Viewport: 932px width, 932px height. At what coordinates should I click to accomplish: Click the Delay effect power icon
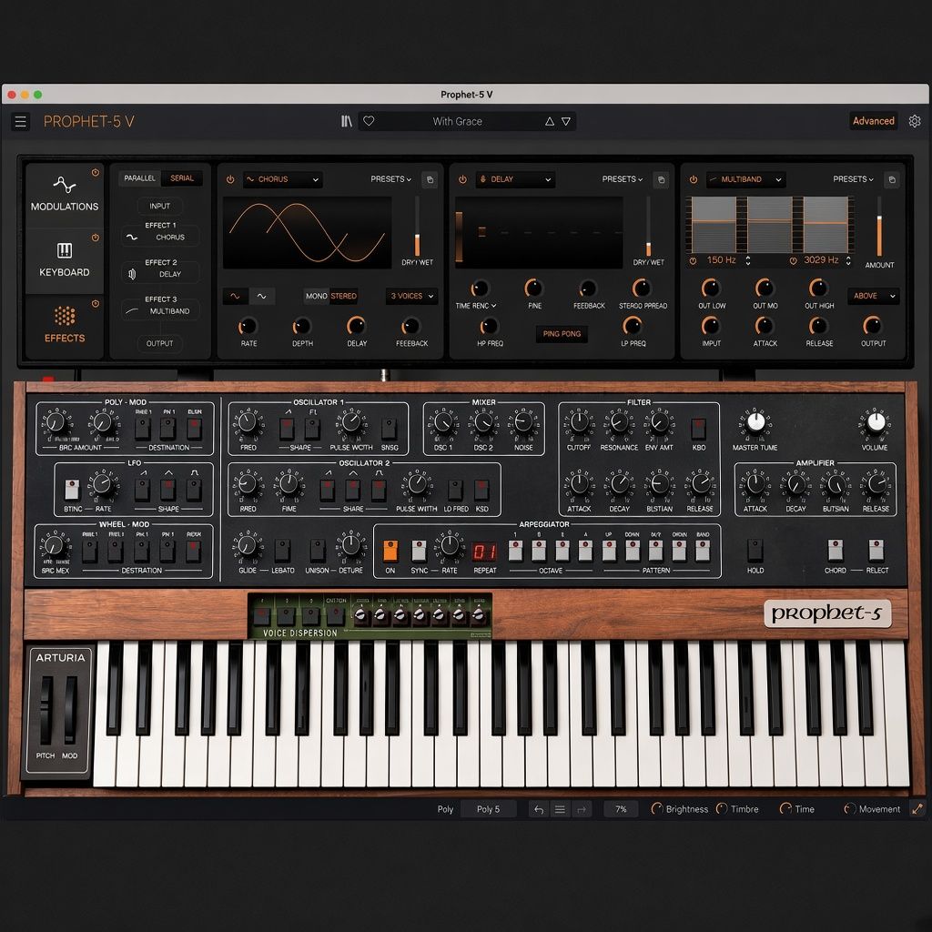tap(462, 179)
